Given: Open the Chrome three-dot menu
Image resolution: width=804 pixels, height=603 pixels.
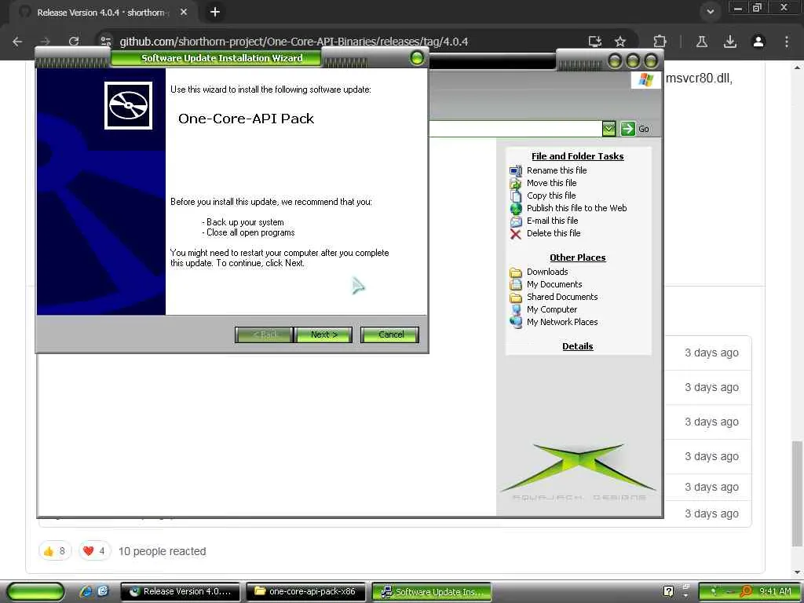Looking at the screenshot, I should pos(787,42).
